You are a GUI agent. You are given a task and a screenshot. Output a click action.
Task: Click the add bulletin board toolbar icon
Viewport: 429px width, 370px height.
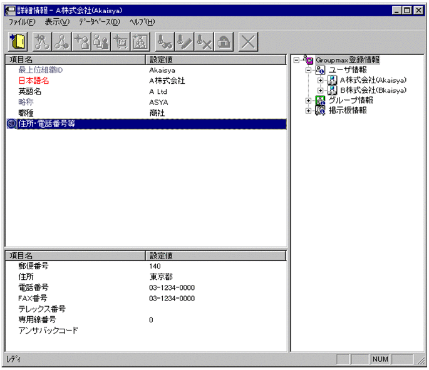[x=121, y=42]
